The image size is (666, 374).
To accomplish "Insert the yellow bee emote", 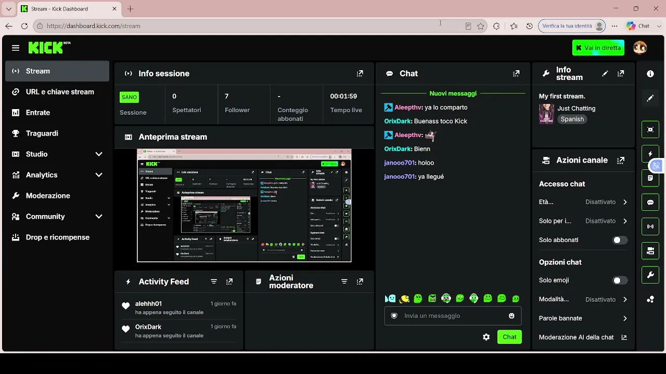I will pos(404,299).
